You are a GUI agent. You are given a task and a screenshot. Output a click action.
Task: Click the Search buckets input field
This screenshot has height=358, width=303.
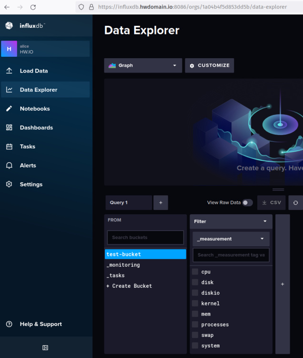pyautogui.click(x=145, y=237)
